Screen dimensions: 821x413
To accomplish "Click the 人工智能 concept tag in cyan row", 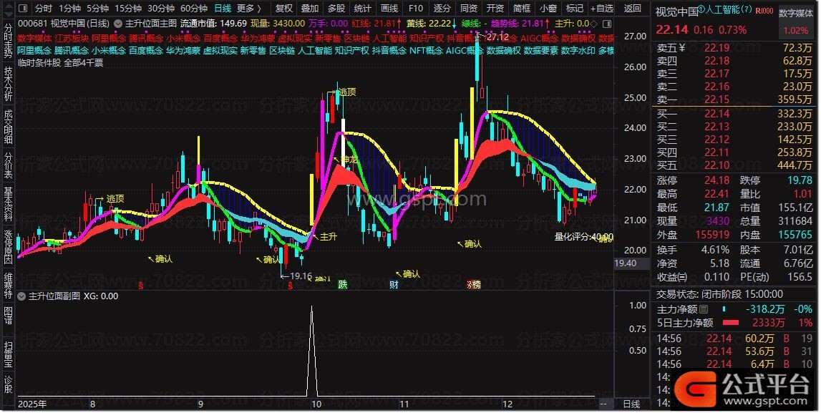I will [314, 51].
